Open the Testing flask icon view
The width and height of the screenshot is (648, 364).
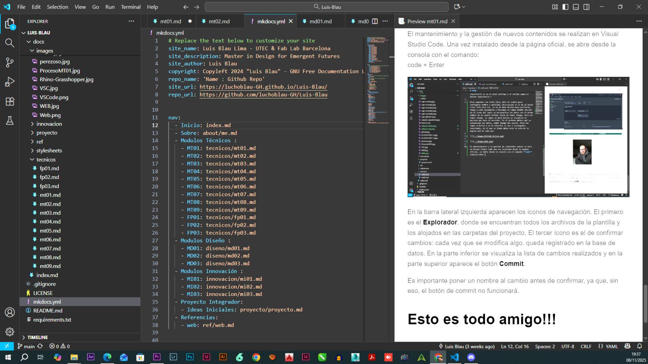pos(9,121)
